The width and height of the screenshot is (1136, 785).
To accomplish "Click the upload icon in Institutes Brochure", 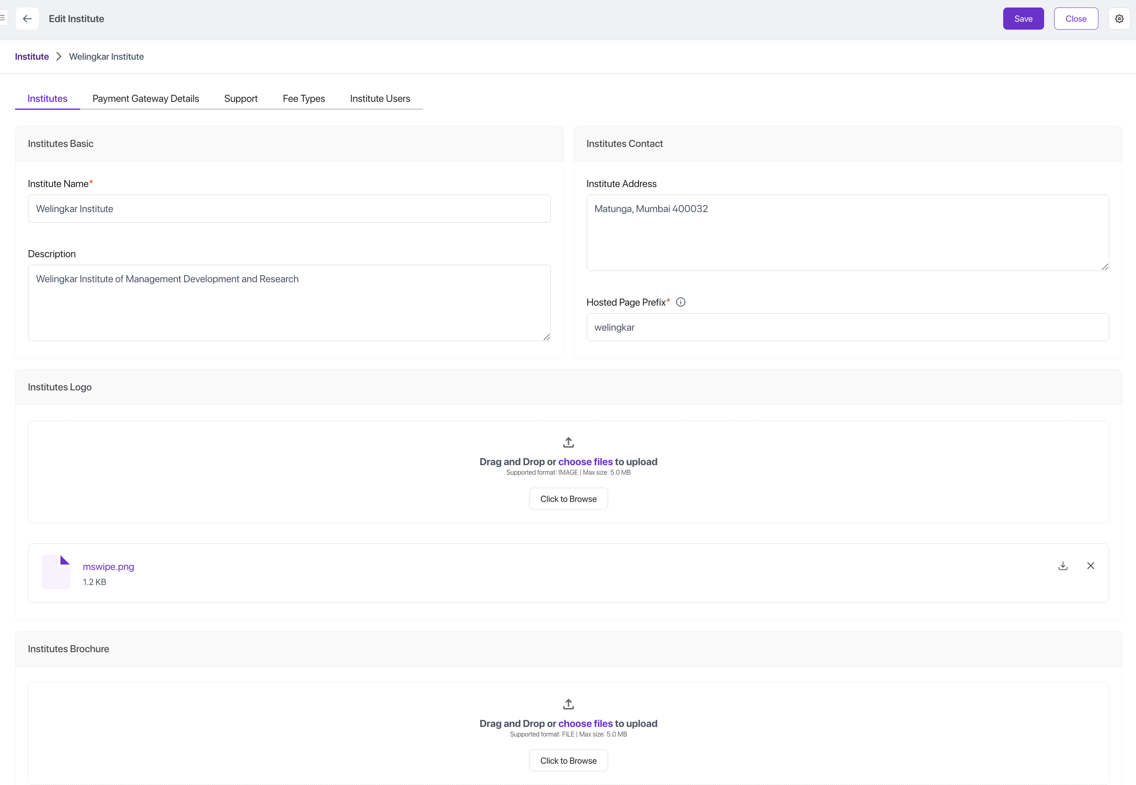I will (x=568, y=704).
